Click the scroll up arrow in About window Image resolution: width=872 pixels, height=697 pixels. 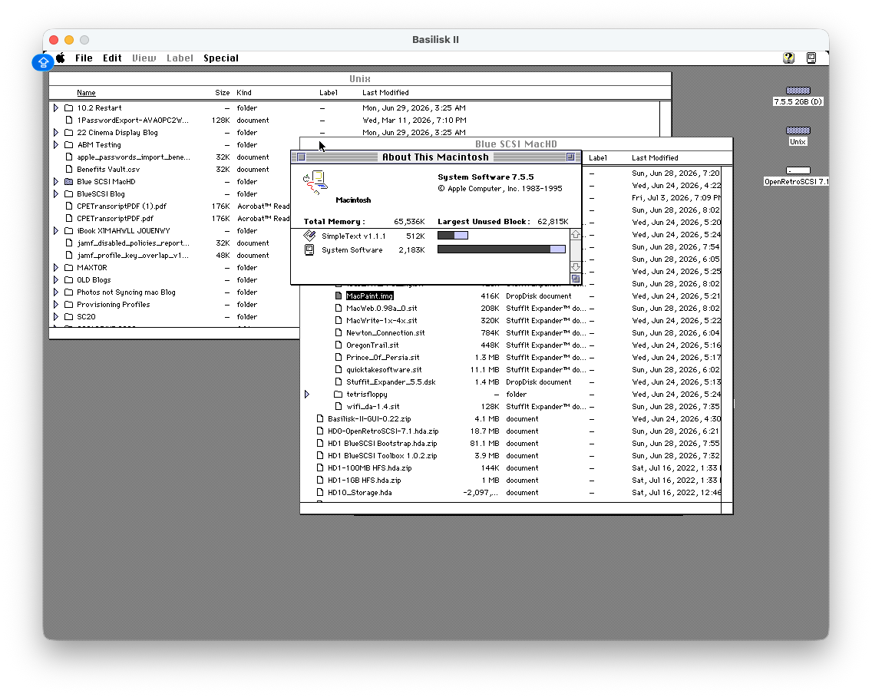(x=576, y=235)
